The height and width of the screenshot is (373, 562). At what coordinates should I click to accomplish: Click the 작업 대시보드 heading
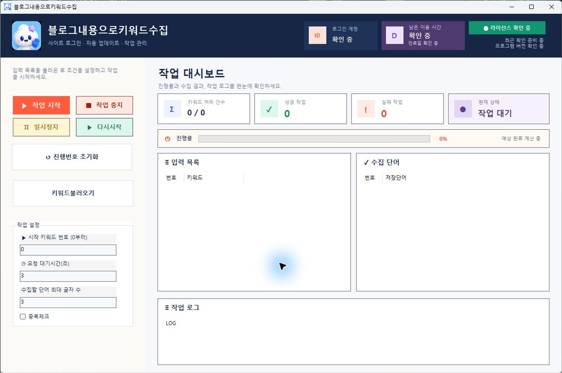[x=191, y=73]
